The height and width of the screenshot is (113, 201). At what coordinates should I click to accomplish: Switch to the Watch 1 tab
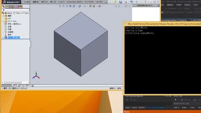[142, 107]
